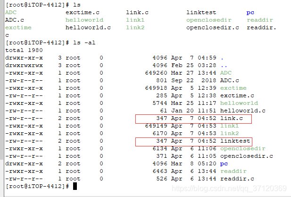Click the size 649260 in ADC row
The image size is (291, 197).
coord(156,73)
